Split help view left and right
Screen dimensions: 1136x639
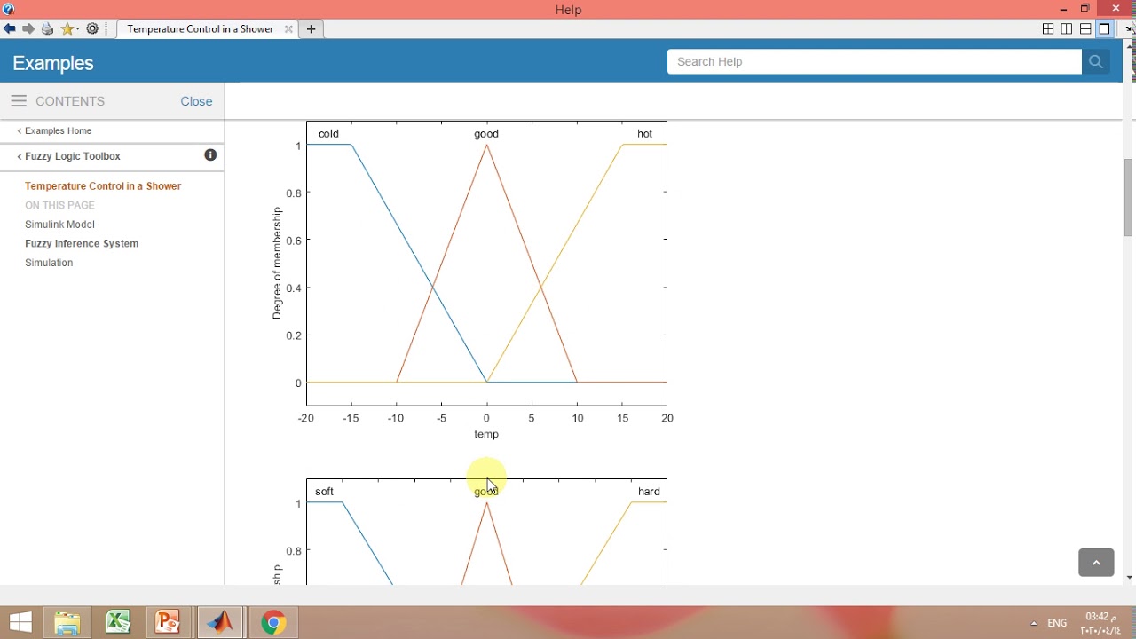coord(1067,29)
